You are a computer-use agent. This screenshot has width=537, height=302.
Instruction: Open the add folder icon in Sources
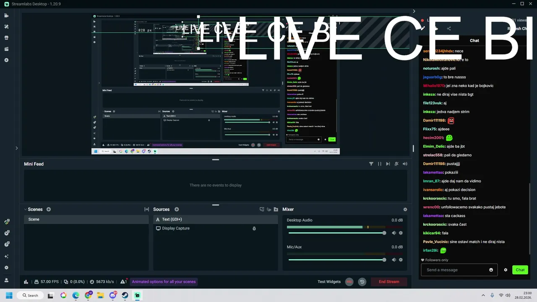[x=276, y=209]
